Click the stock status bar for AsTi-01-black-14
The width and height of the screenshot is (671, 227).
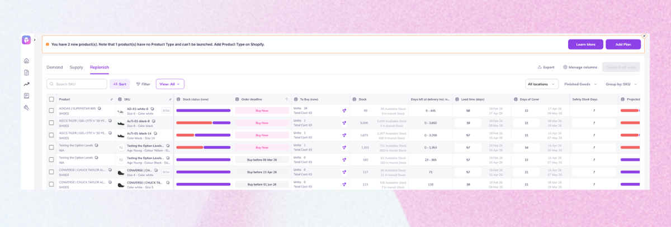pyautogui.click(x=203, y=135)
